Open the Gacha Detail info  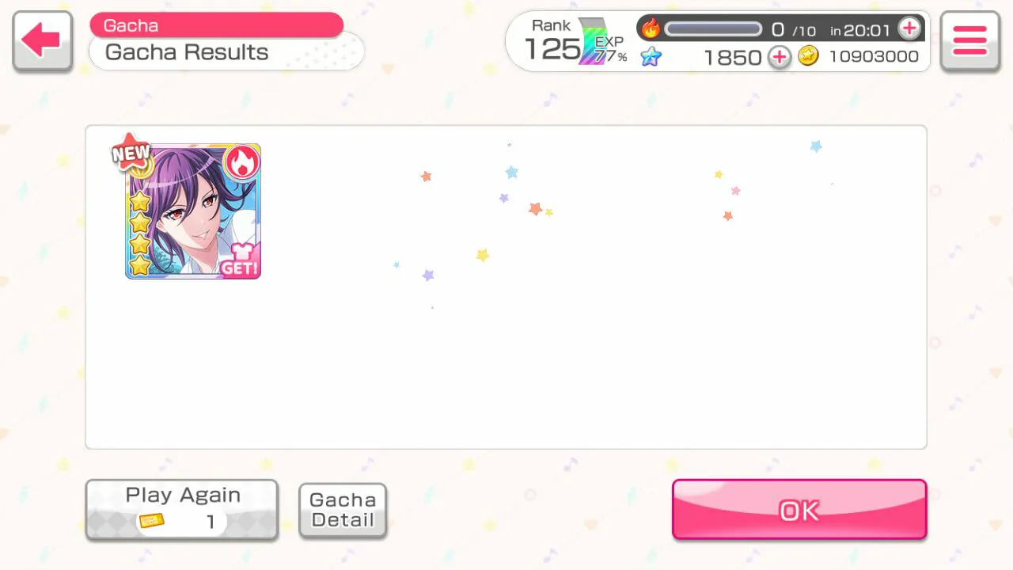click(x=343, y=511)
